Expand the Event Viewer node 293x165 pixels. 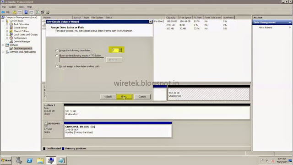coord(7,27)
